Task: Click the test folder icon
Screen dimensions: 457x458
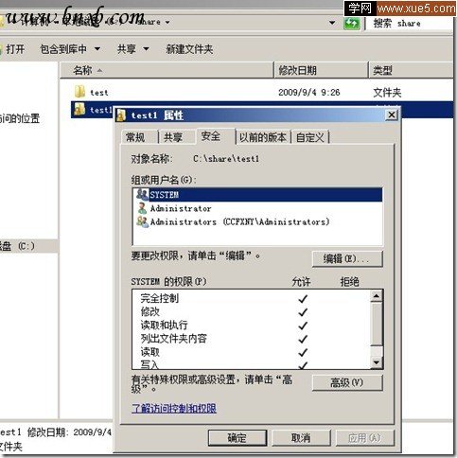Action: tap(79, 92)
